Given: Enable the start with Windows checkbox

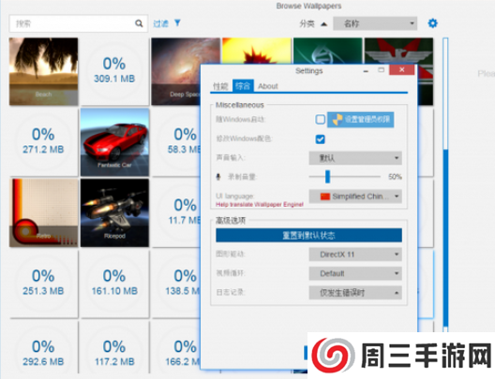Looking at the screenshot, I should [x=320, y=120].
